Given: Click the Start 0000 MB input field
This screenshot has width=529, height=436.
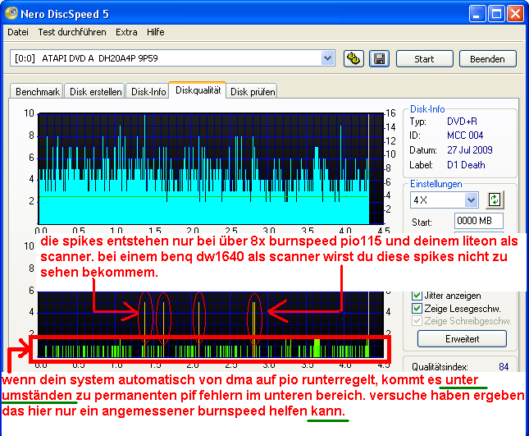Looking at the screenshot, I should 479,221.
